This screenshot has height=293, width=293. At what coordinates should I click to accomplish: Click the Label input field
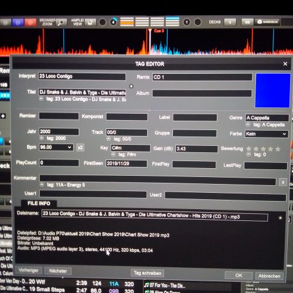195,118
